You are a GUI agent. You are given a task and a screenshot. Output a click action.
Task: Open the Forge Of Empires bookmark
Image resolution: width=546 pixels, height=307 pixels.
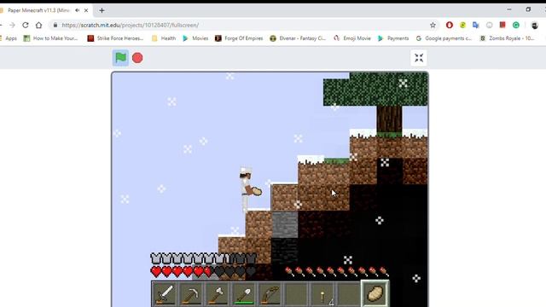click(x=239, y=38)
